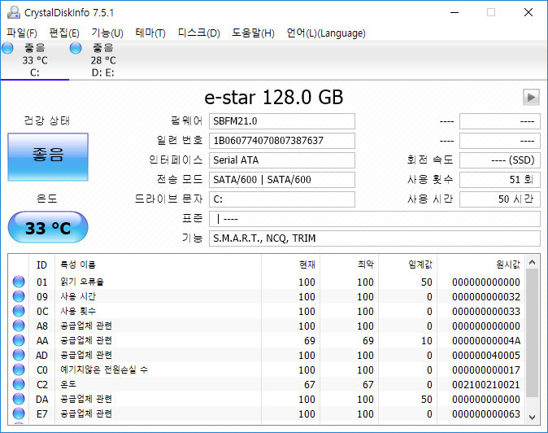548x433 pixels.
Task: Click the power-on hours 50 시간 field
Action: [500, 199]
